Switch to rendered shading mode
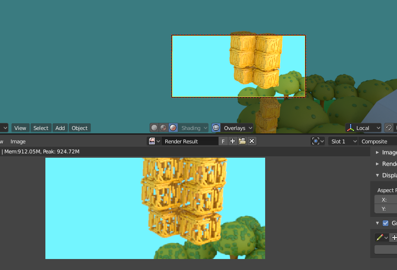 173,128
